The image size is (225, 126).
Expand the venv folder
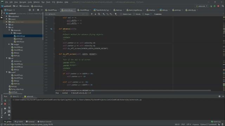tap(6, 22)
